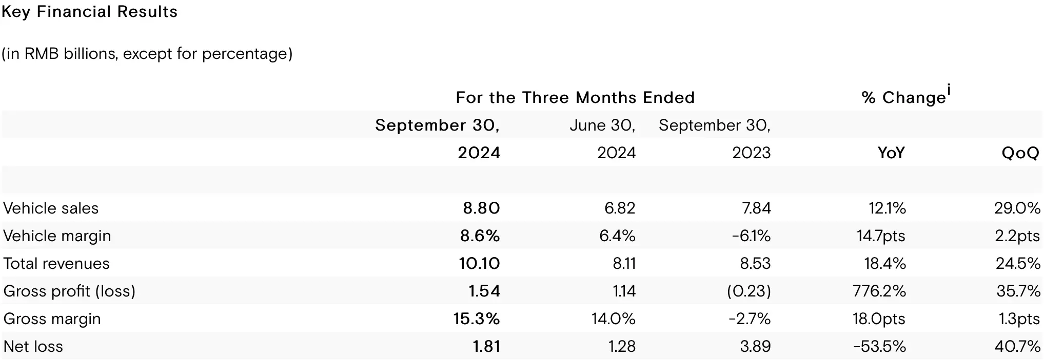Click the QoQ column header
Viewport: 1044px width, 361px height.
tap(1020, 153)
